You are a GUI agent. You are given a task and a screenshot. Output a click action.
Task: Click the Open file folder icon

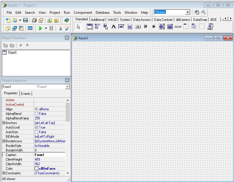15,20
